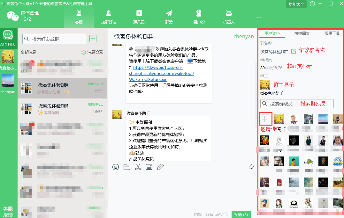The height and width of the screenshot is (218, 344).
Task: Open the 客服 tab in top navigation
Action: (x=79, y=17)
